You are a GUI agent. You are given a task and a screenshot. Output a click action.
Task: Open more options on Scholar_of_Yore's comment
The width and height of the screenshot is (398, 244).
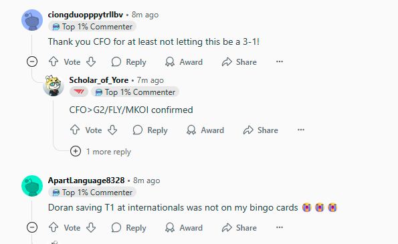click(x=301, y=130)
